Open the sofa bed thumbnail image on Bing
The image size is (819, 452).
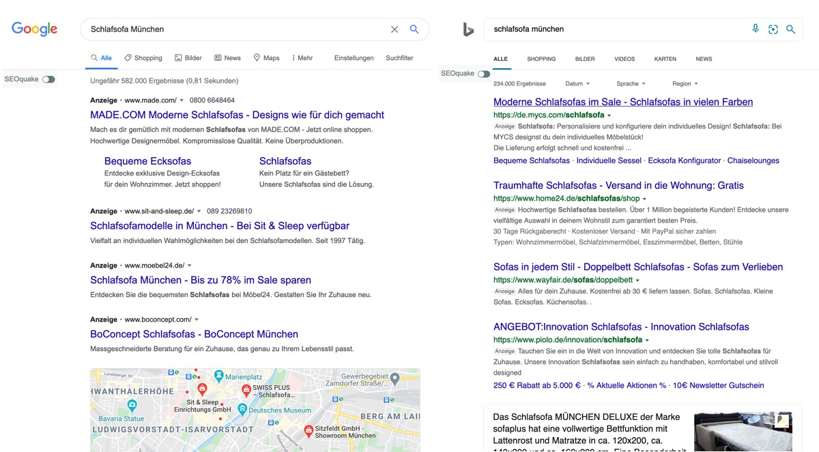pos(743,432)
